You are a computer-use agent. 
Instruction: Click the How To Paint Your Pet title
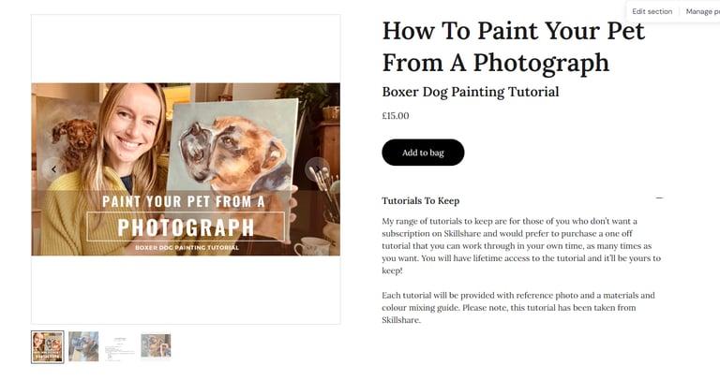(513, 46)
